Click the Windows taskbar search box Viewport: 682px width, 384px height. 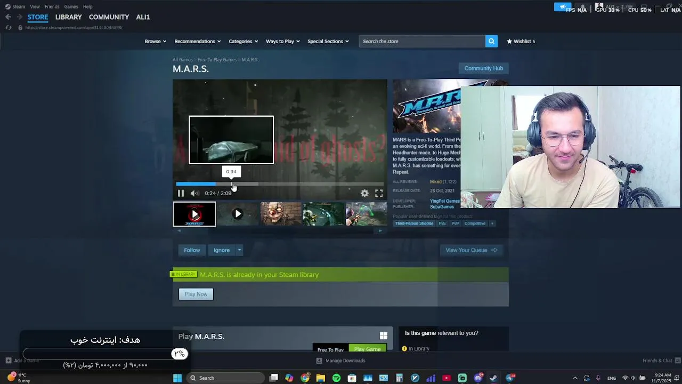pos(226,378)
